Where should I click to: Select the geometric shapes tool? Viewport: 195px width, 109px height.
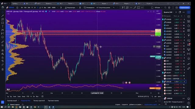[x=2, y=23]
